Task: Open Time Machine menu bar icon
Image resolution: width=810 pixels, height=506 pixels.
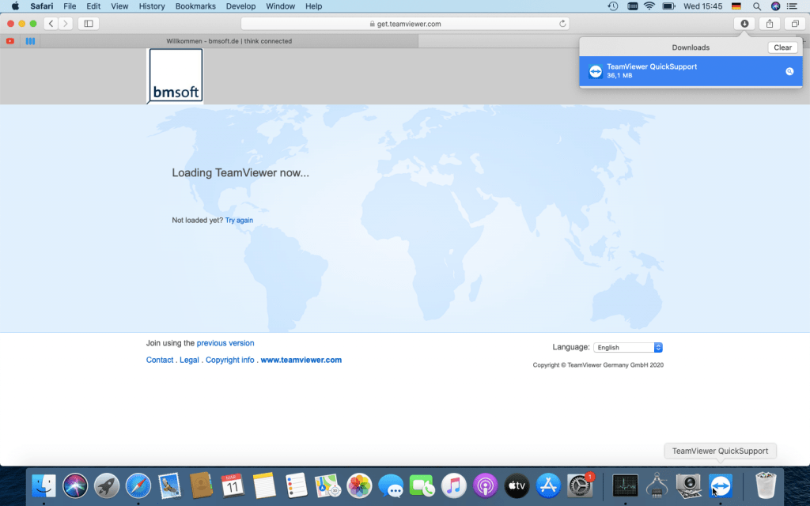Action: [x=613, y=6]
